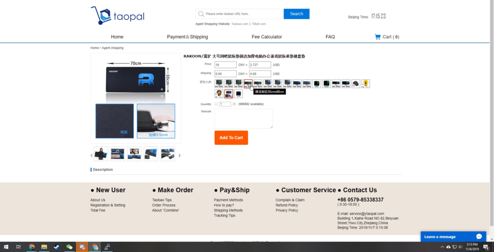Click the shipping USD field

click(260, 74)
